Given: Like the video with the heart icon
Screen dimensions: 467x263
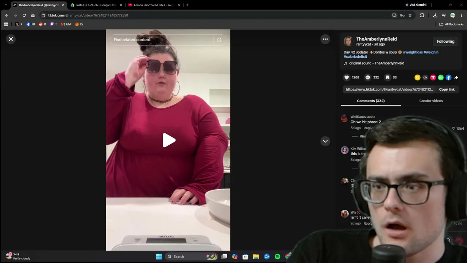Looking at the screenshot, I should 347,77.
